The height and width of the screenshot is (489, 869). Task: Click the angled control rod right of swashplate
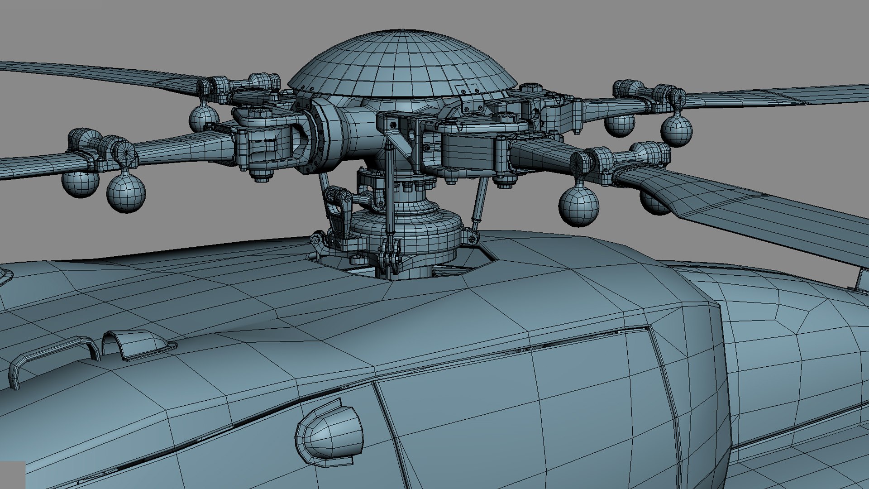click(481, 199)
